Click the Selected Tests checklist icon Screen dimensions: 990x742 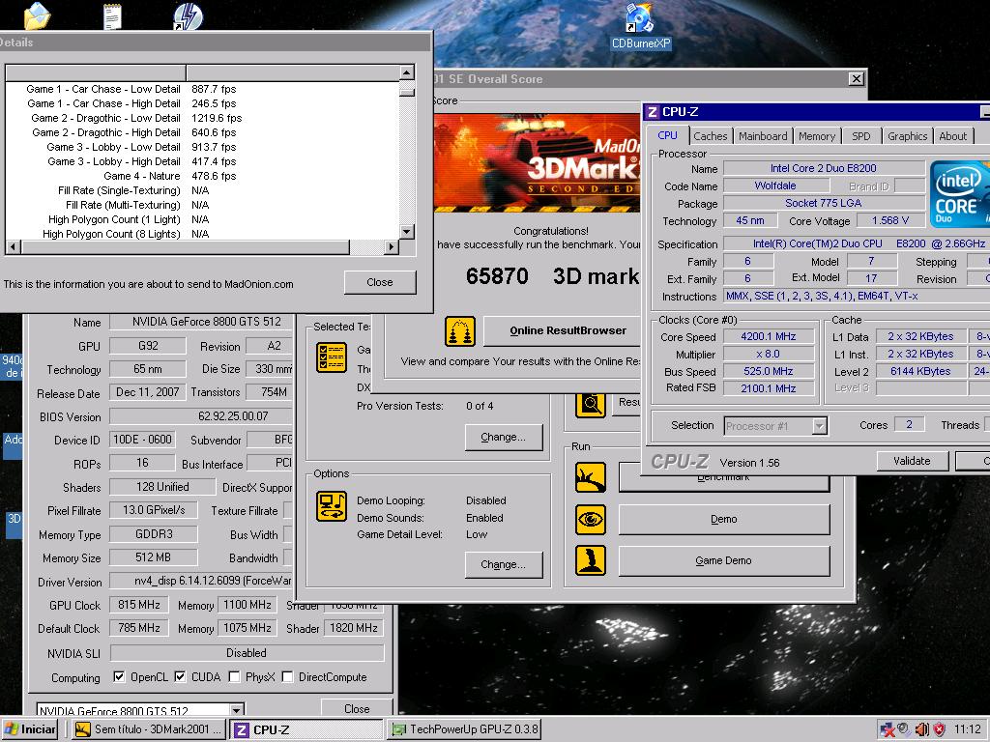pos(332,357)
